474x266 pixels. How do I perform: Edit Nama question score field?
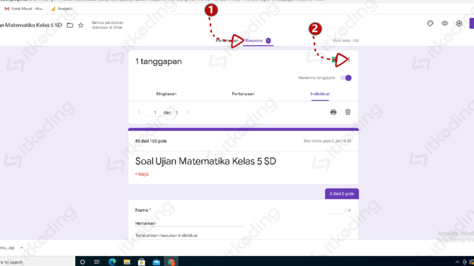coord(335,211)
